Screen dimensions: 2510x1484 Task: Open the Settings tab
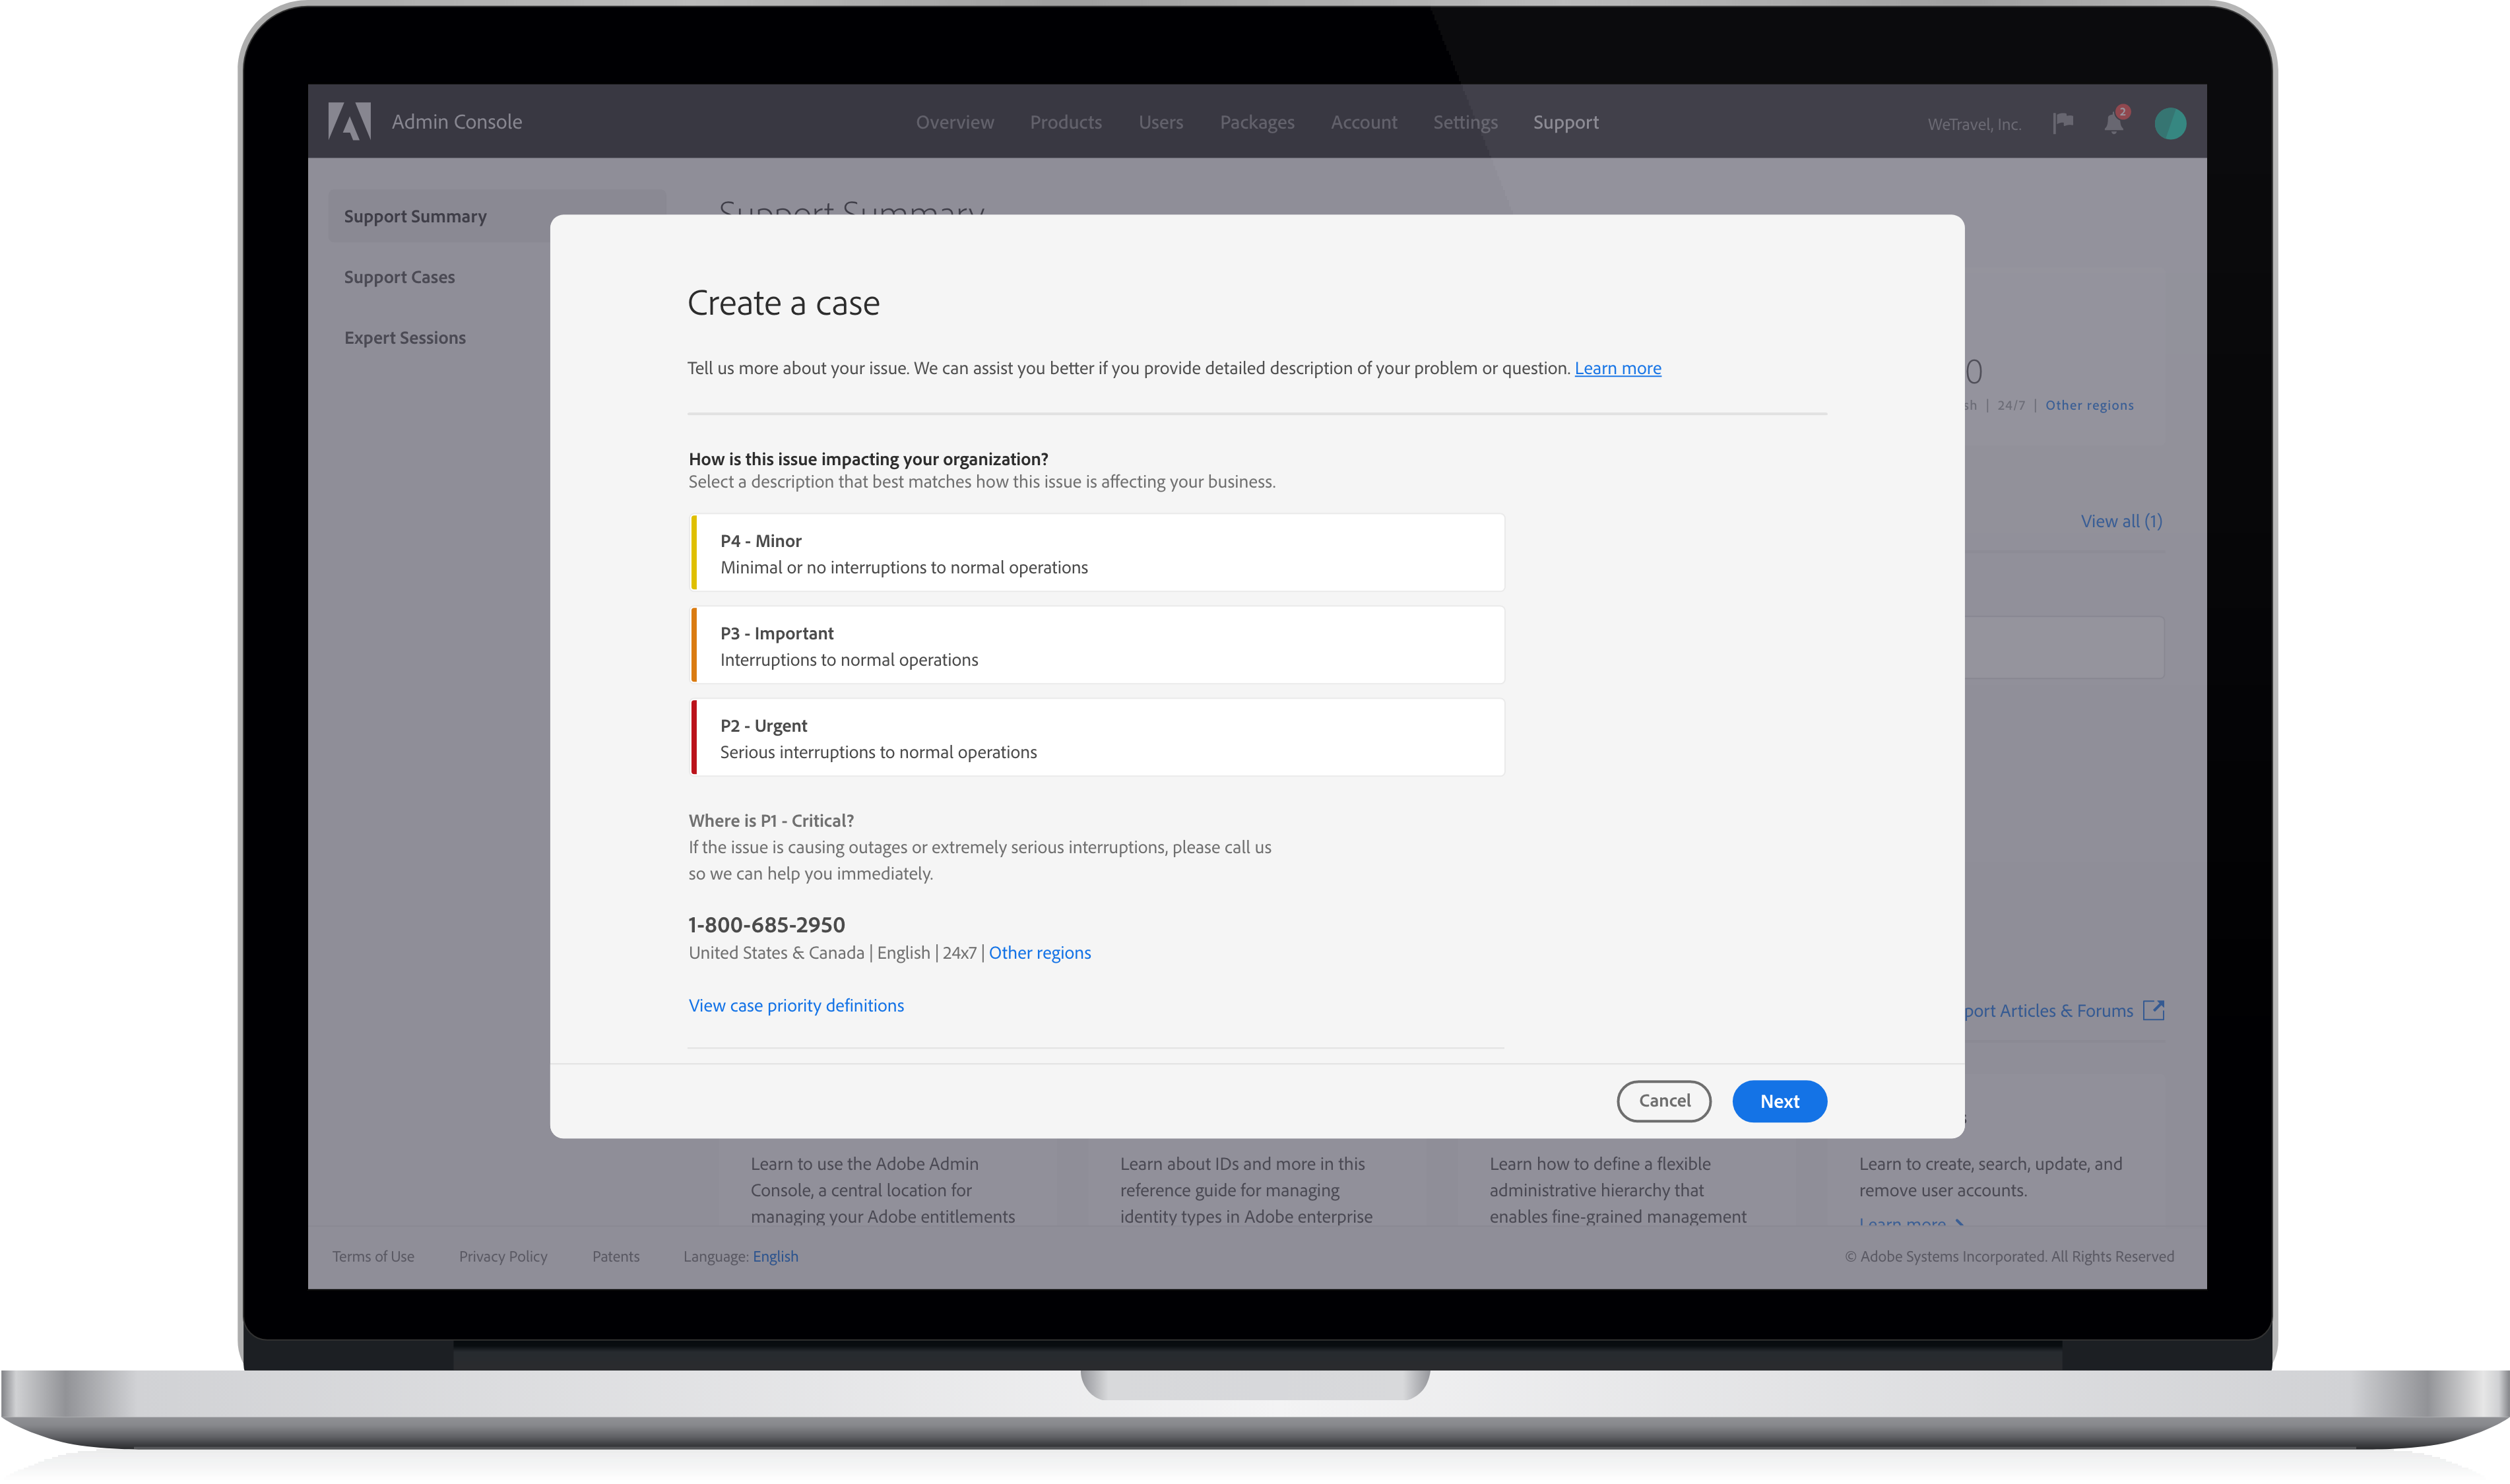pos(1465,122)
